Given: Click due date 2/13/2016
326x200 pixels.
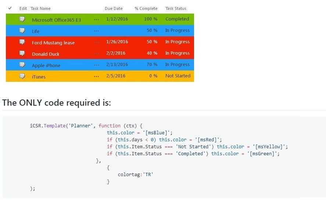Looking at the screenshot, I should 117,65.
